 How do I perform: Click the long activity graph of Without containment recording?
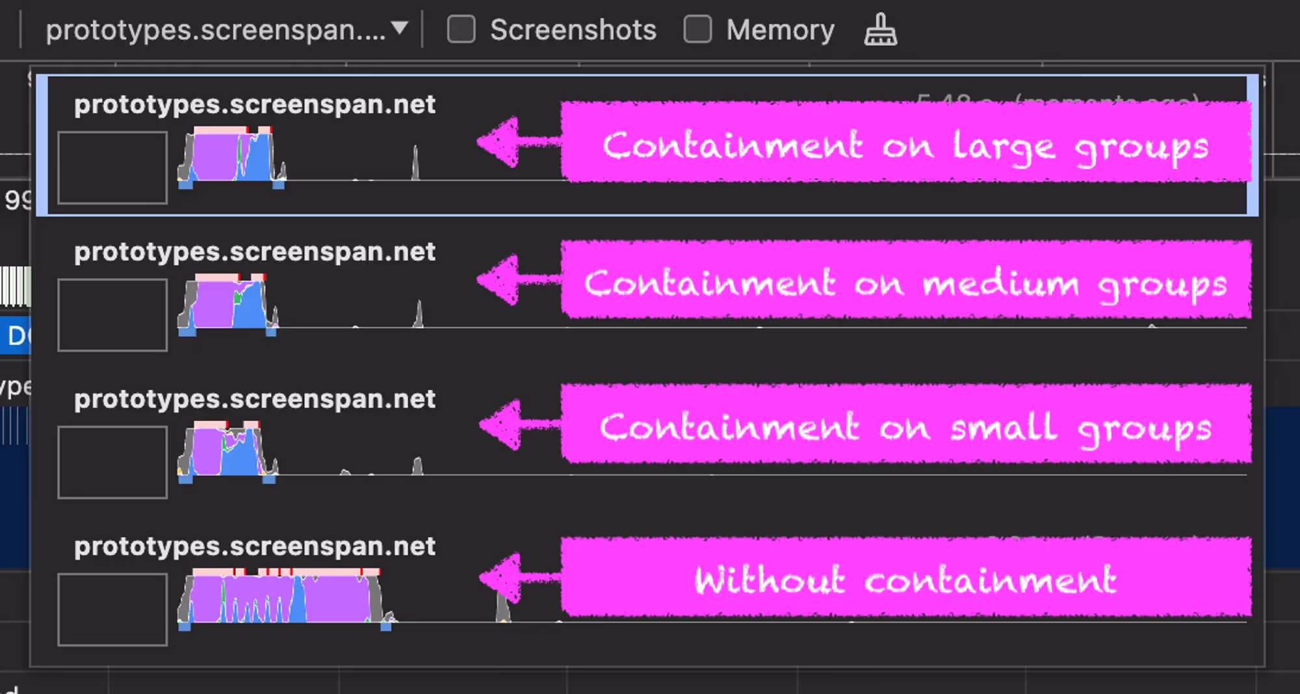[286, 599]
